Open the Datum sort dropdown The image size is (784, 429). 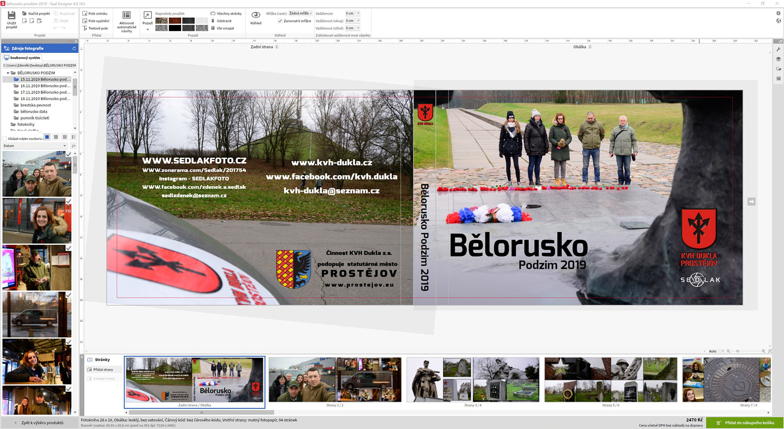click(x=35, y=146)
